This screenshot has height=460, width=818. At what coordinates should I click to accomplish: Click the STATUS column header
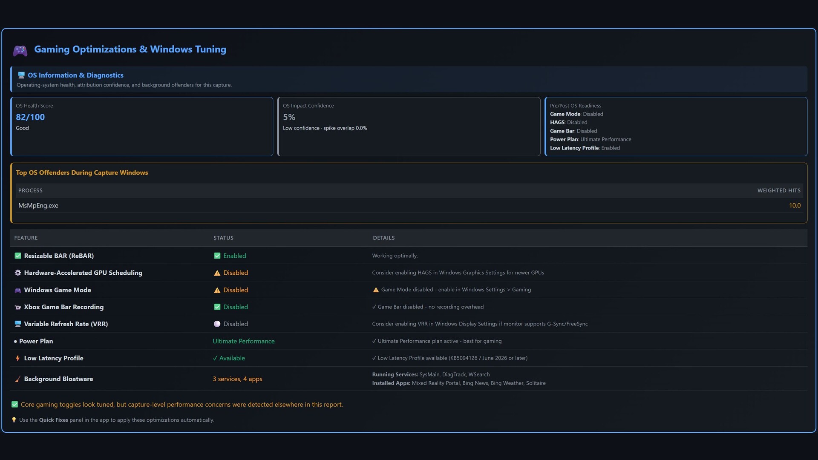pos(223,238)
